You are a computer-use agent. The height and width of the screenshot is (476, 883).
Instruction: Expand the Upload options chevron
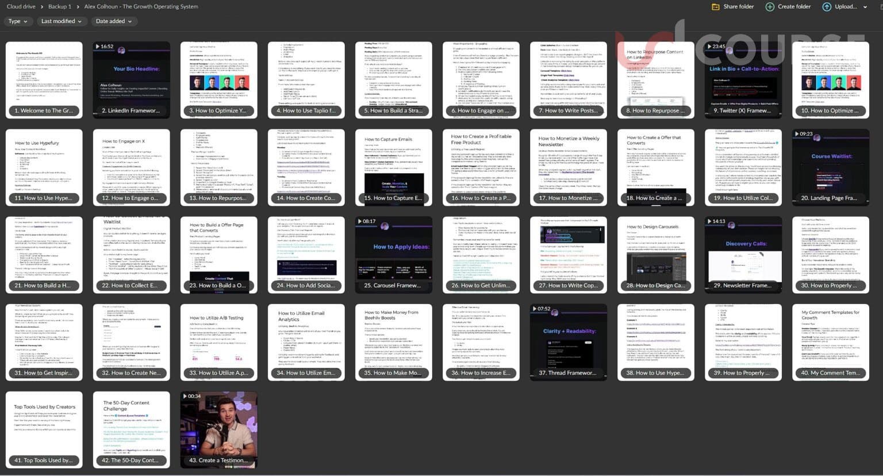[865, 7]
